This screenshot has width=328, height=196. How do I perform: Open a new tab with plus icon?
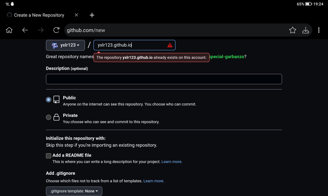coord(92,15)
